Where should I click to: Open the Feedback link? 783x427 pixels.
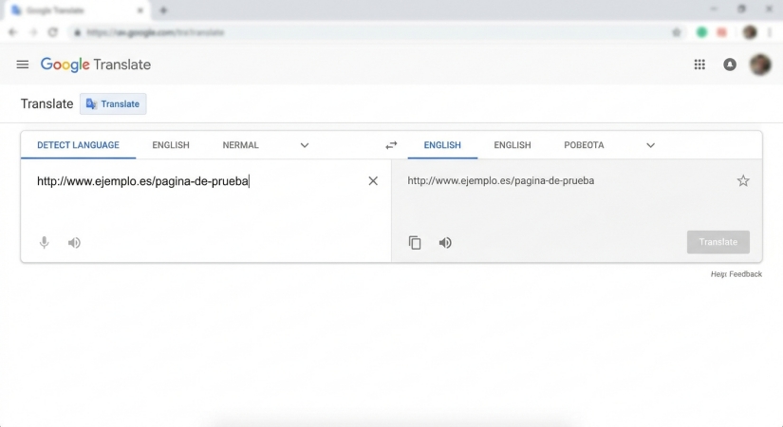click(x=746, y=274)
